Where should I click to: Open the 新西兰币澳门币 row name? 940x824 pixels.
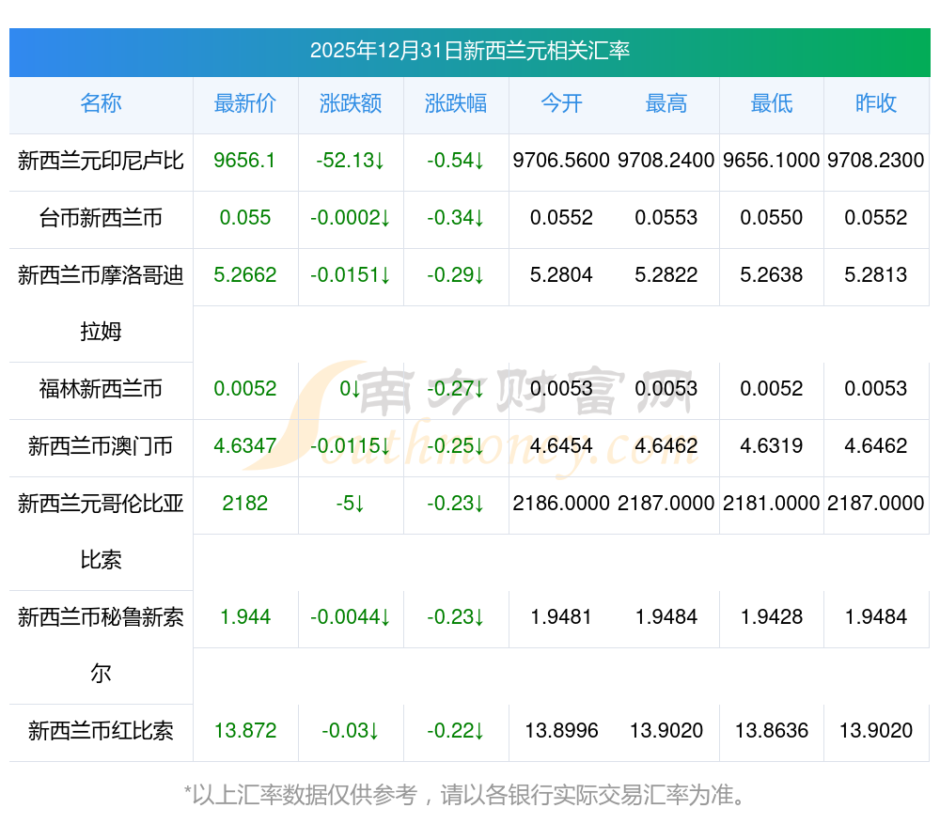[x=101, y=446]
